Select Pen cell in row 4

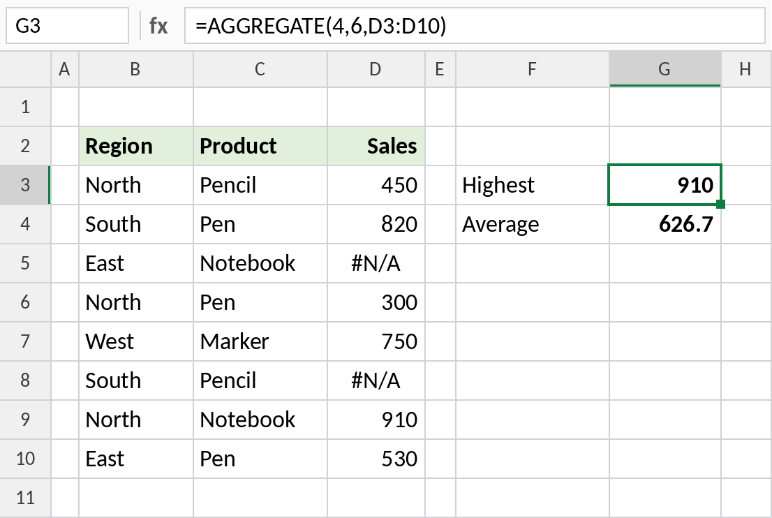tap(260, 224)
